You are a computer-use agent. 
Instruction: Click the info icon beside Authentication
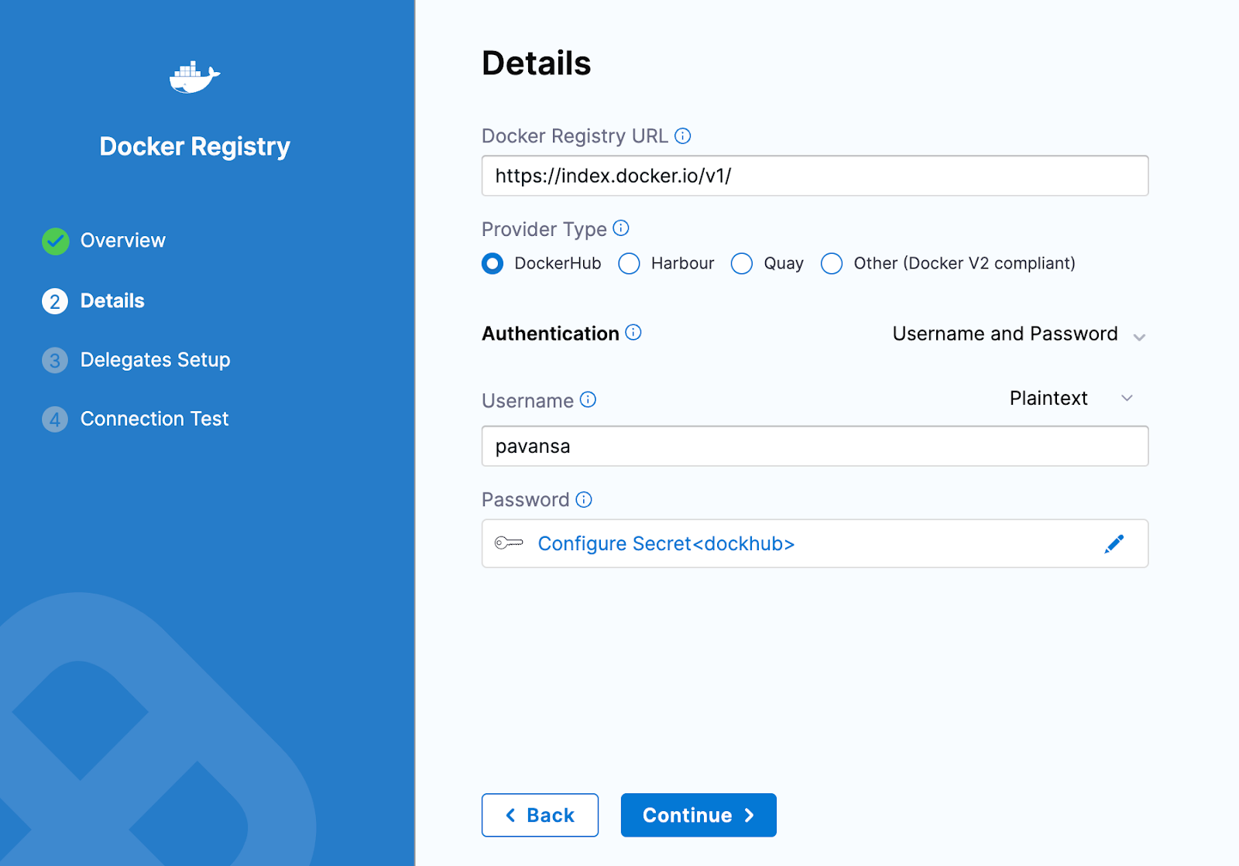tap(633, 333)
